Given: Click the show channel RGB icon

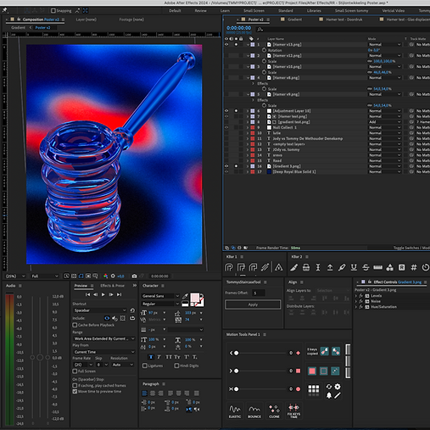Looking at the screenshot, I should (x=105, y=276).
